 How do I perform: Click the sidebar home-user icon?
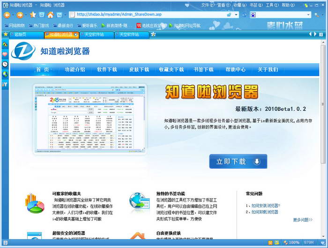point(5,44)
